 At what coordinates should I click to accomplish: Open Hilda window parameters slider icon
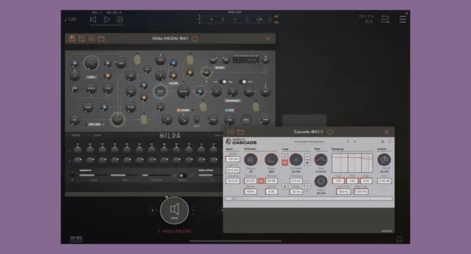91,39
